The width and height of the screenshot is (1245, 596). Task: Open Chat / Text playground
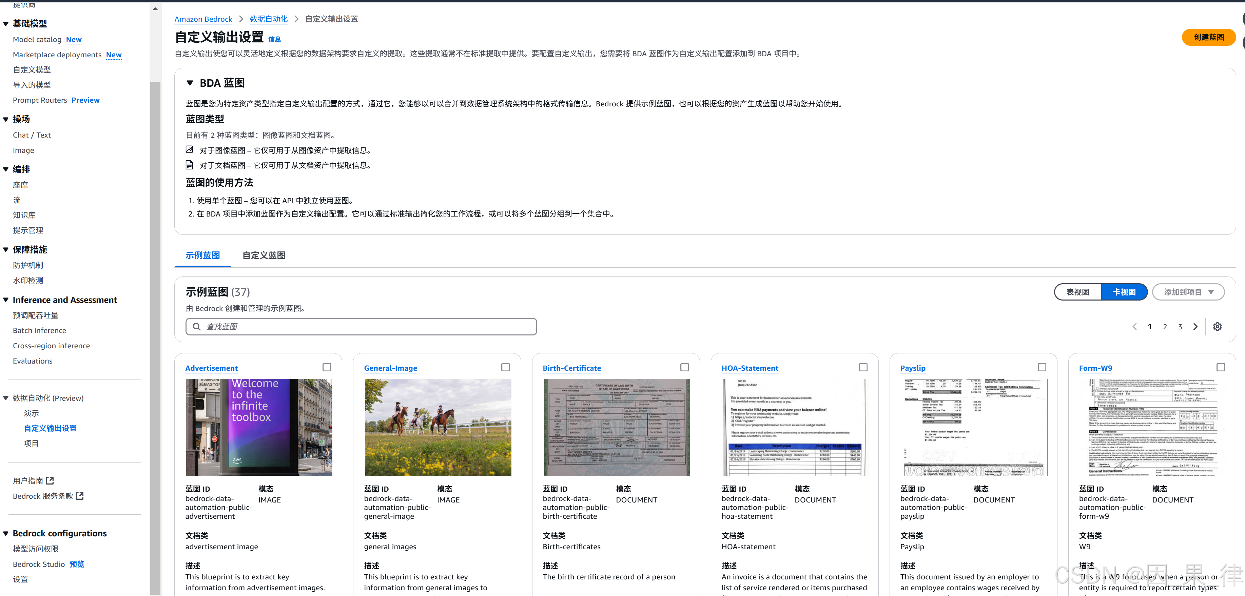coord(32,135)
